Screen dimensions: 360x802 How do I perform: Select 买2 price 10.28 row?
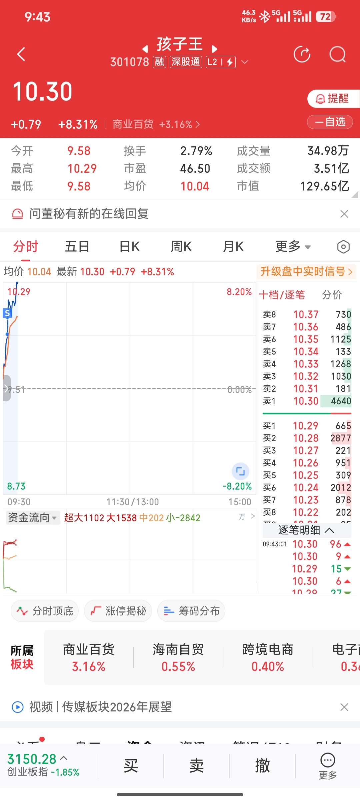pyautogui.click(x=307, y=438)
